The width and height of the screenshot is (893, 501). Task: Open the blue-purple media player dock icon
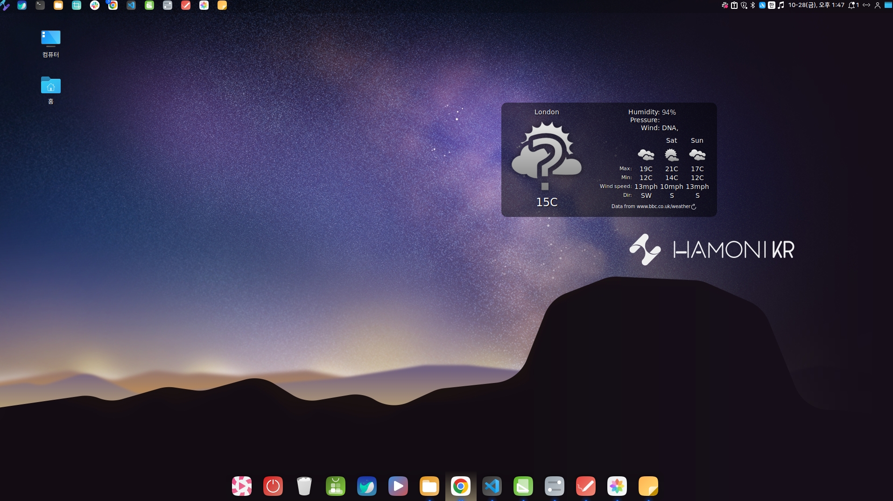pyautogui.click(x=398, y=486)
